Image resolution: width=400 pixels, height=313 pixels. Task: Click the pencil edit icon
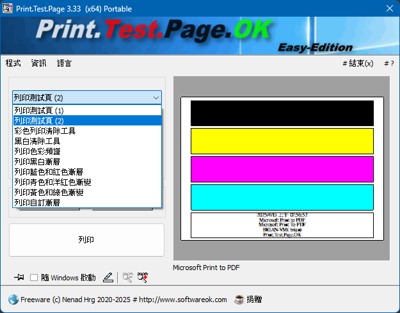click(x=108, y=277)
